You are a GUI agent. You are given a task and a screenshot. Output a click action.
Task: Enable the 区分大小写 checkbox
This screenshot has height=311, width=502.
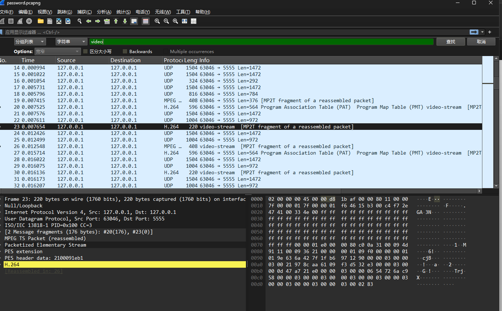[86, 51]
